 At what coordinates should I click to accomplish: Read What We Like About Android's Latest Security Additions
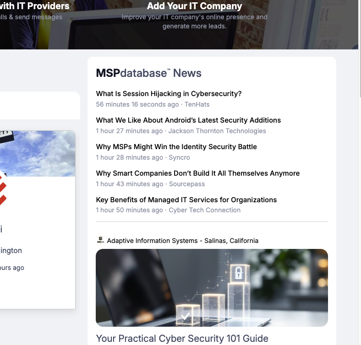click(x=188, y=120)
